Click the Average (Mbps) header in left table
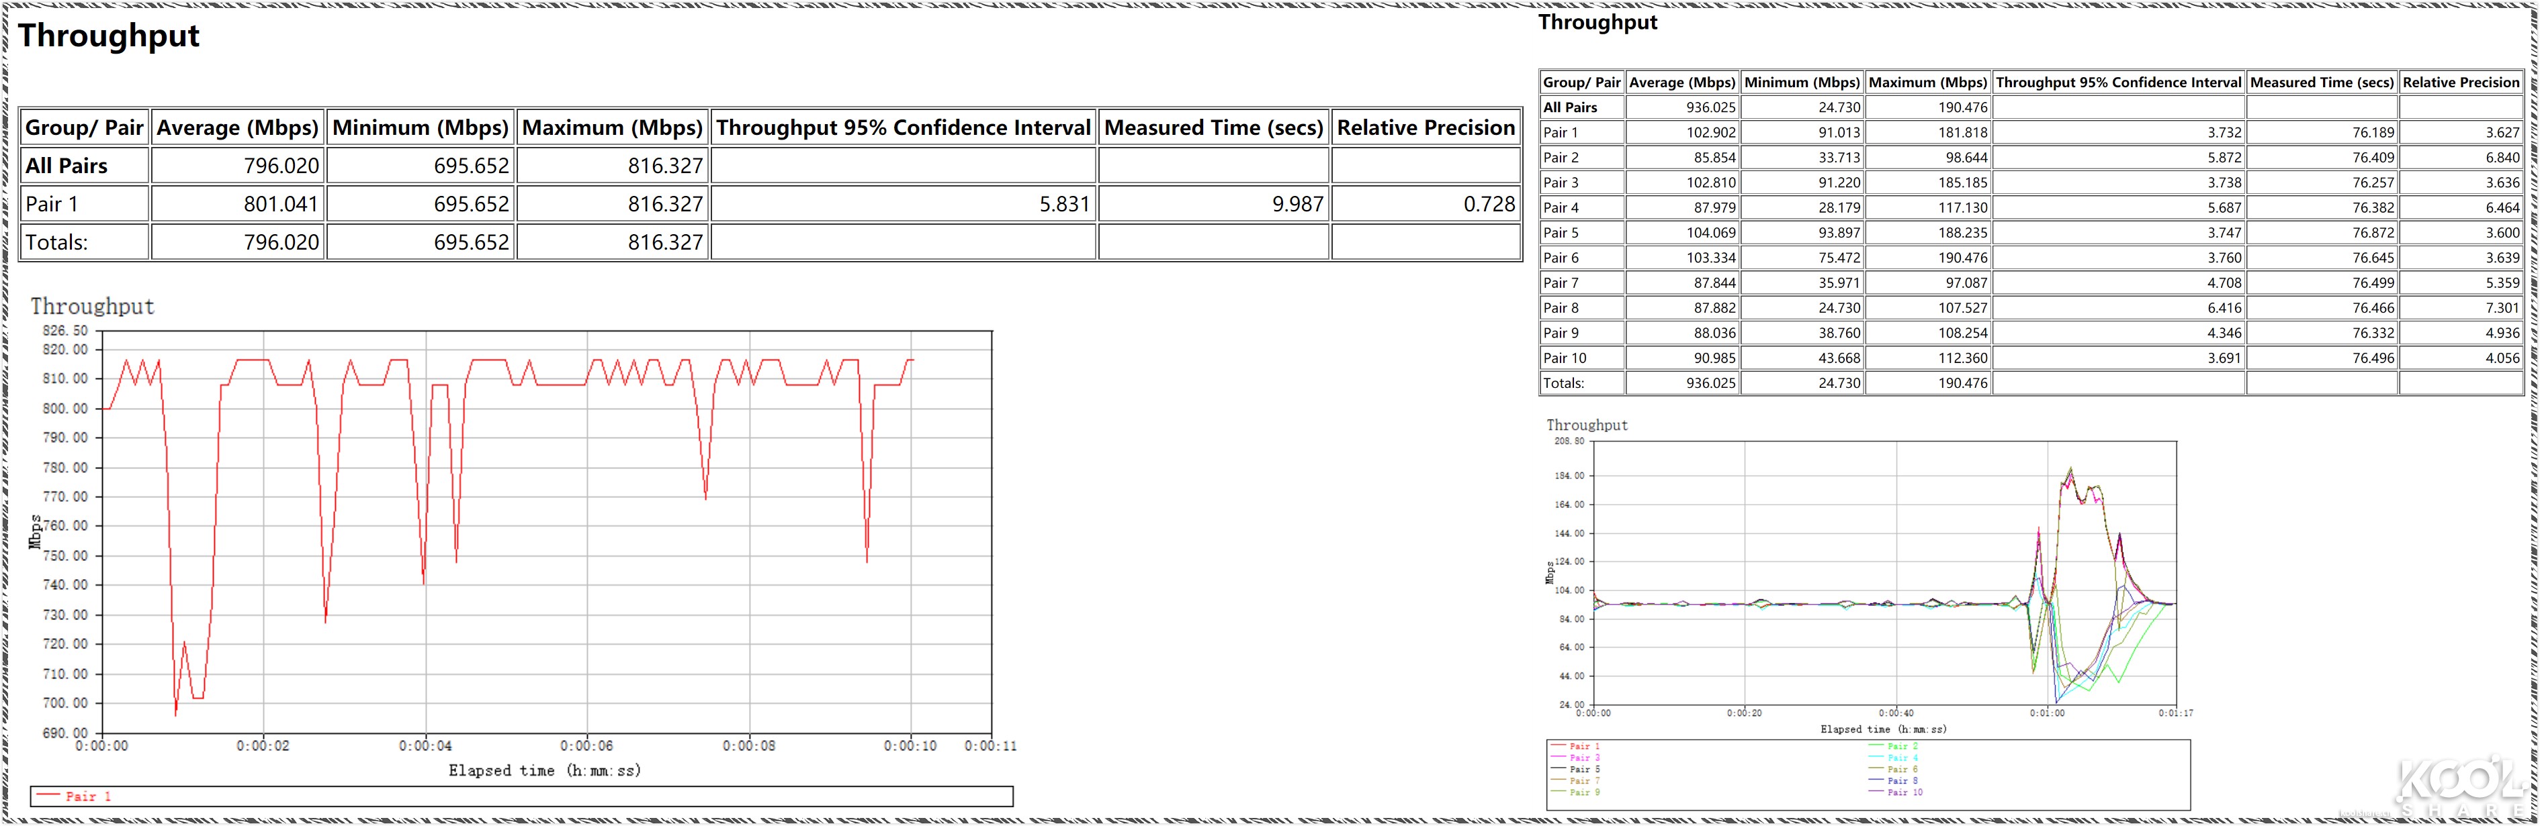2540x826 pixels. click(238, 128)
